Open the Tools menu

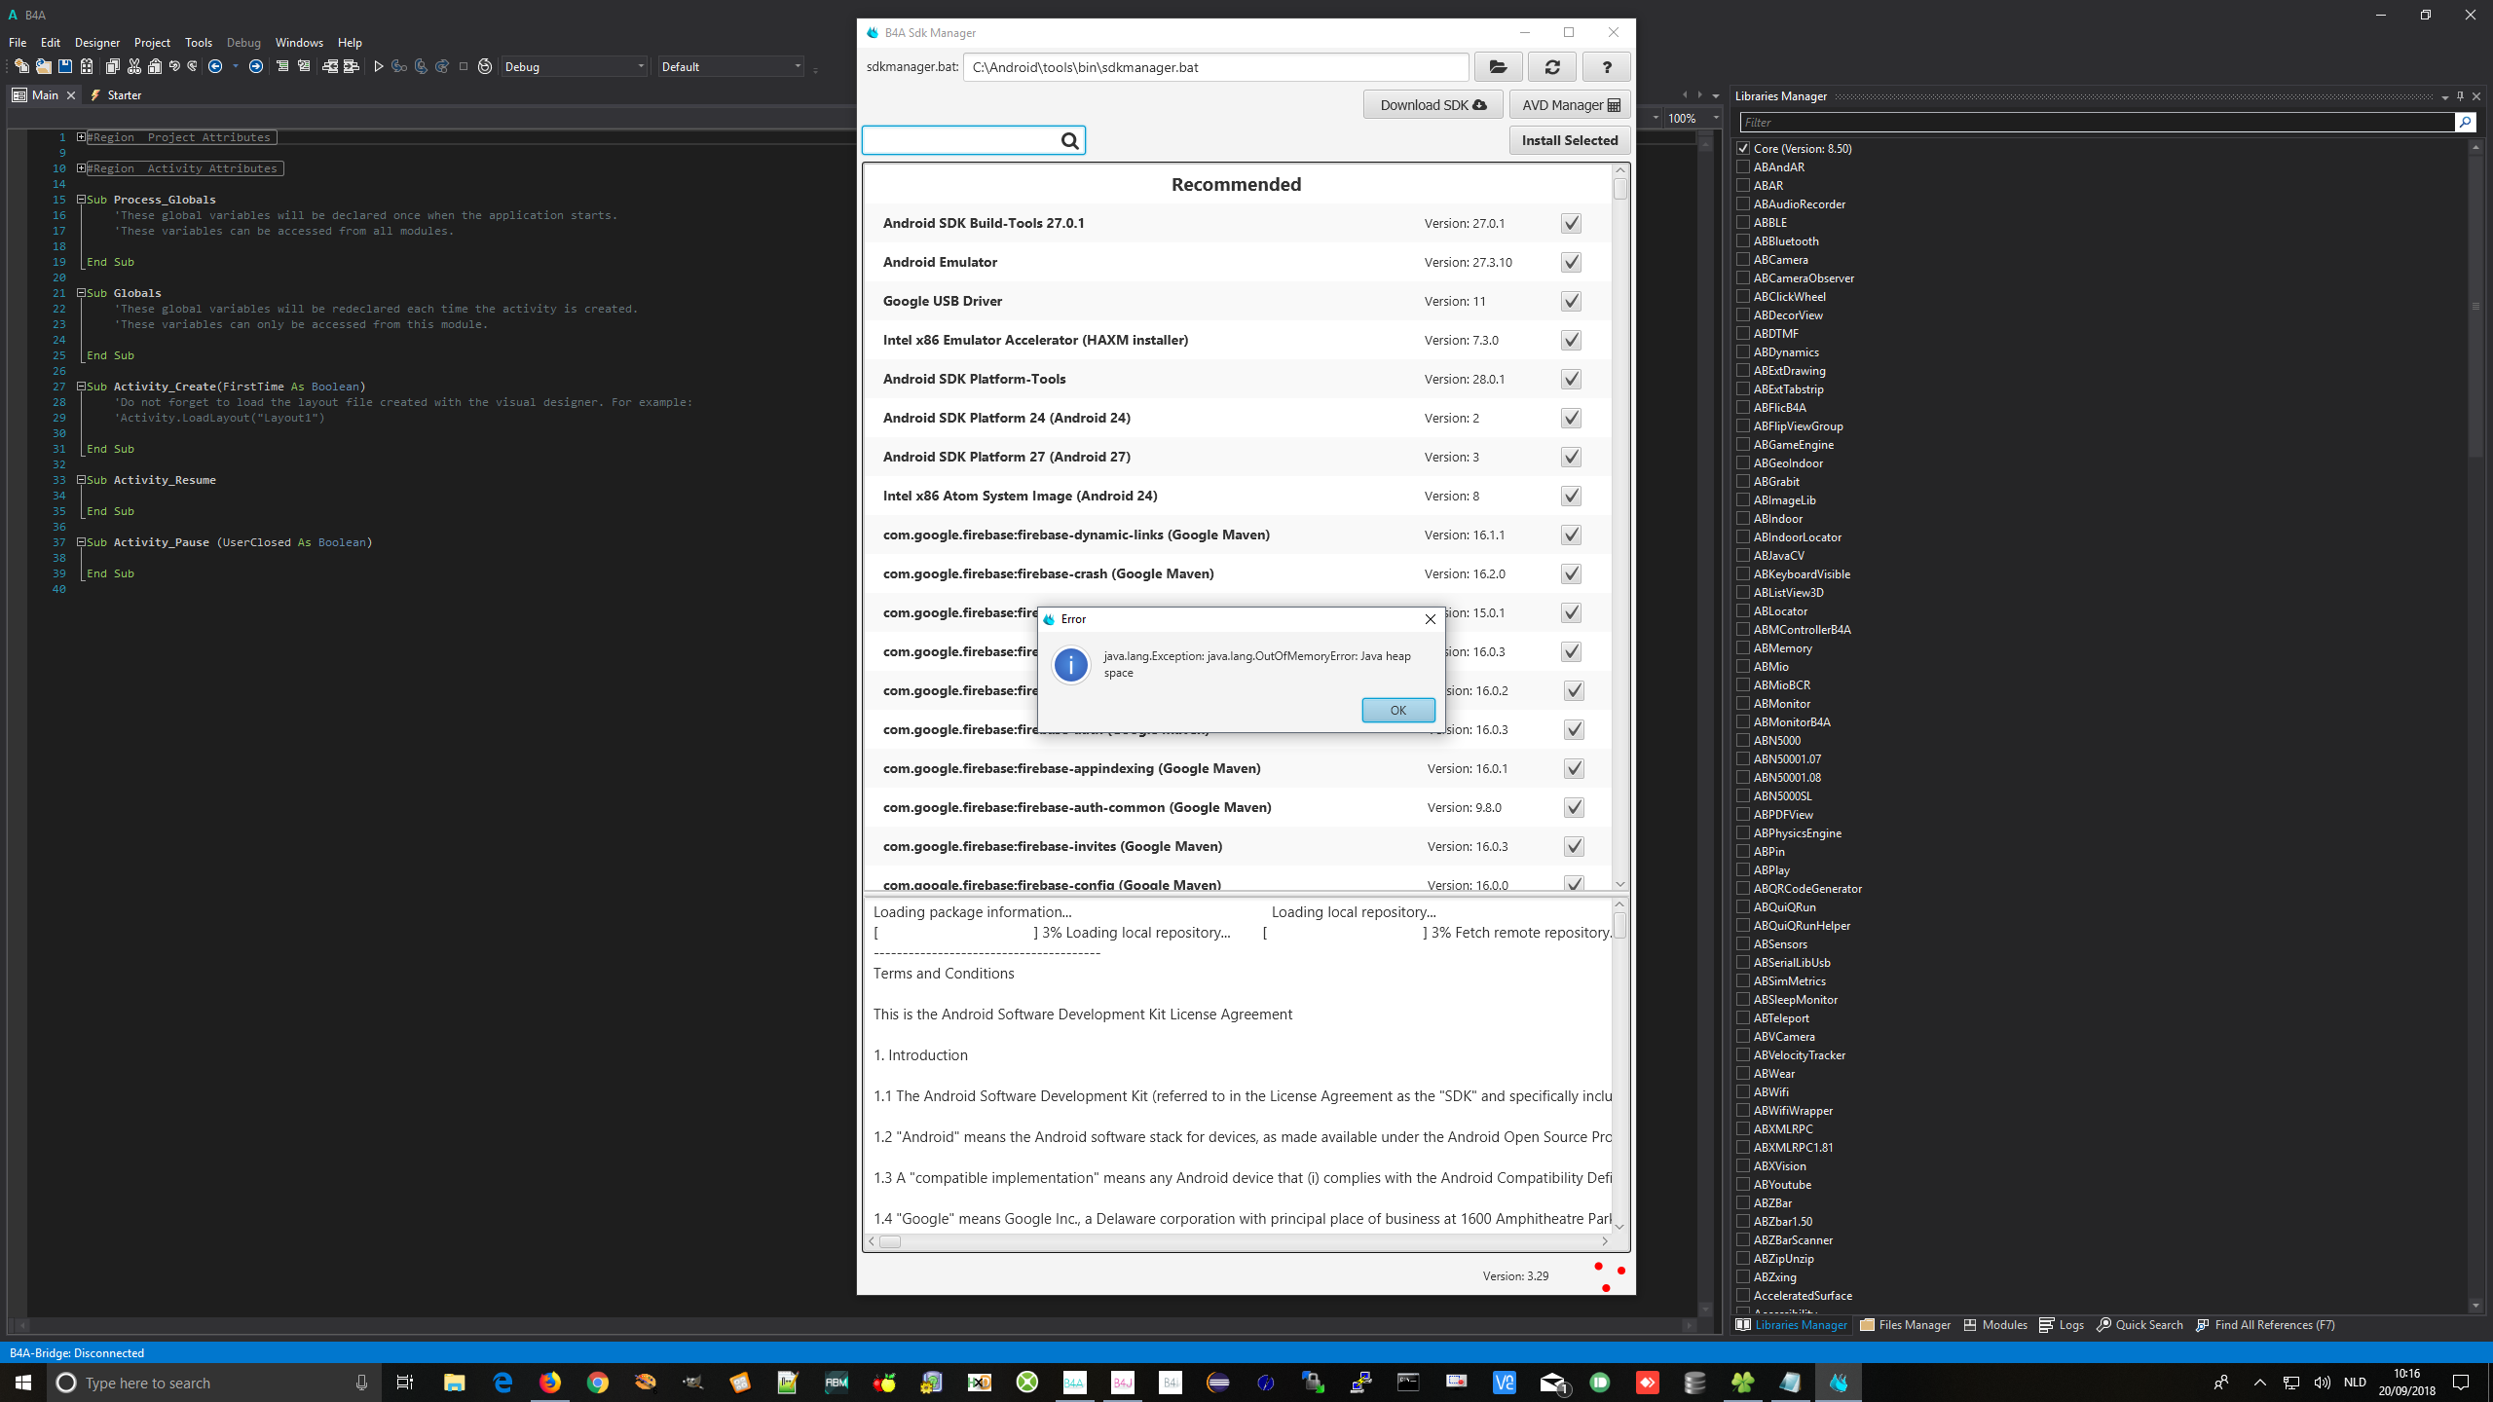pyautogui.click(x=199, y=42)
